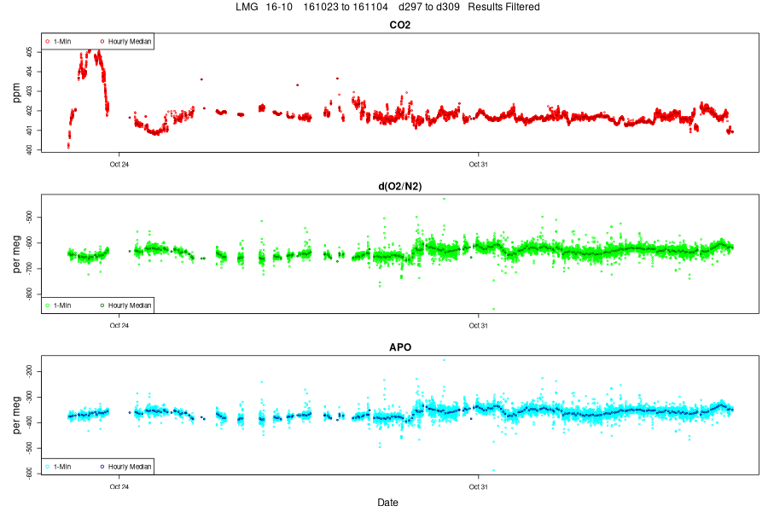Click the red 1-Min legend marker in the CO2 plot

coord(48,42)
